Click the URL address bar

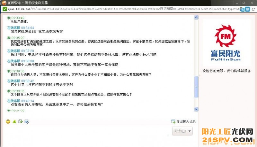pos(122,9)
